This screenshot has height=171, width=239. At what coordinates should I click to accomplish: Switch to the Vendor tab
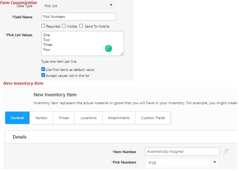coord(41,118)
